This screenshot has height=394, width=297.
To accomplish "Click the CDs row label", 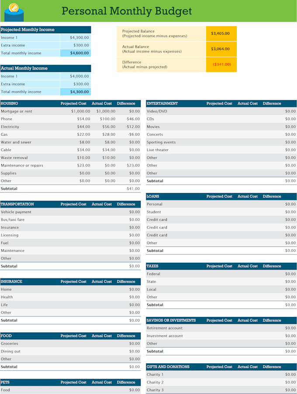I will click(x=150, y=119).
